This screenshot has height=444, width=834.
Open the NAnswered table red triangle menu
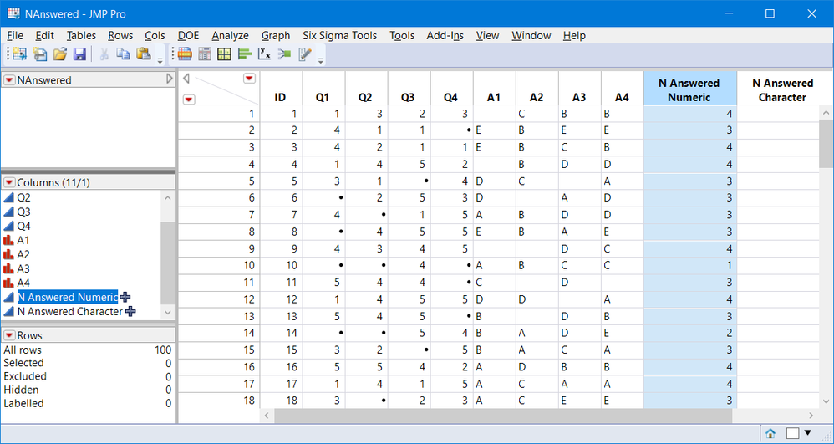(x=9, y=80)
